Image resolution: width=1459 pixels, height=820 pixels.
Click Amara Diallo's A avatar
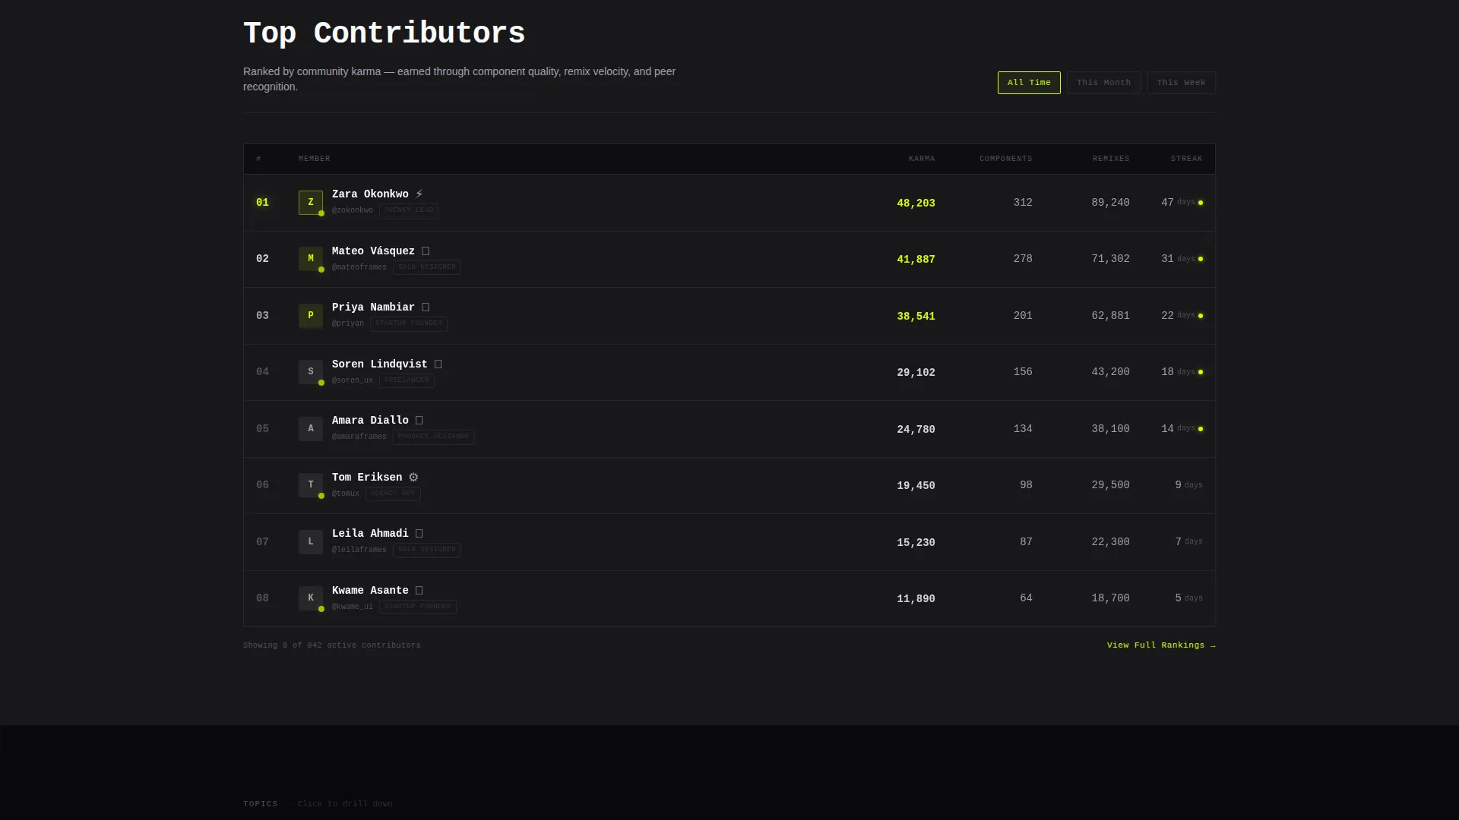click(x=311, y=429)
